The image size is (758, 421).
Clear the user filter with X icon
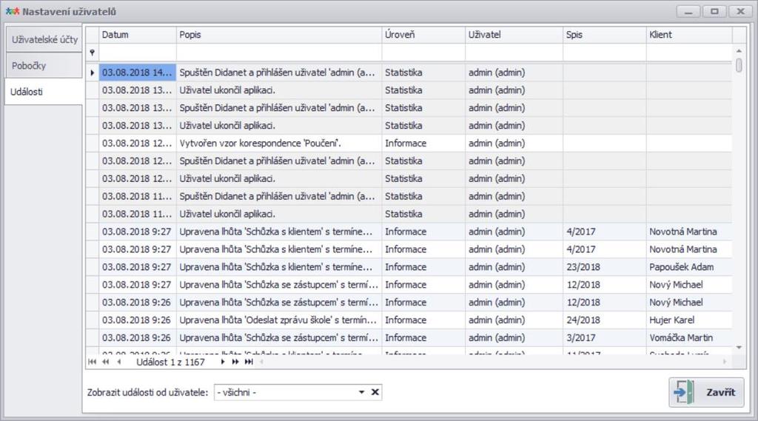pyautogui.click(x=375, y=392)
